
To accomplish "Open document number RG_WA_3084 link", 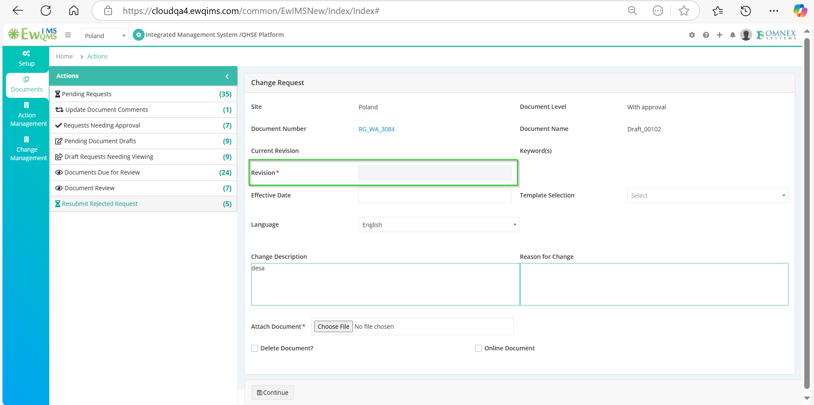I will tap(377, 129).
